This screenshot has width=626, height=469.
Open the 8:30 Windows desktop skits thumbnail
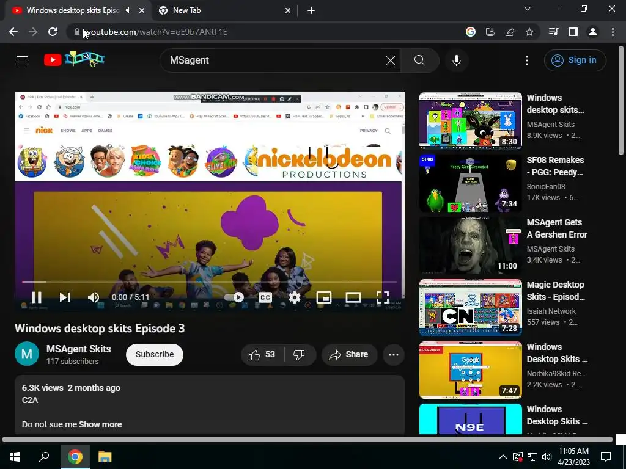470,120
